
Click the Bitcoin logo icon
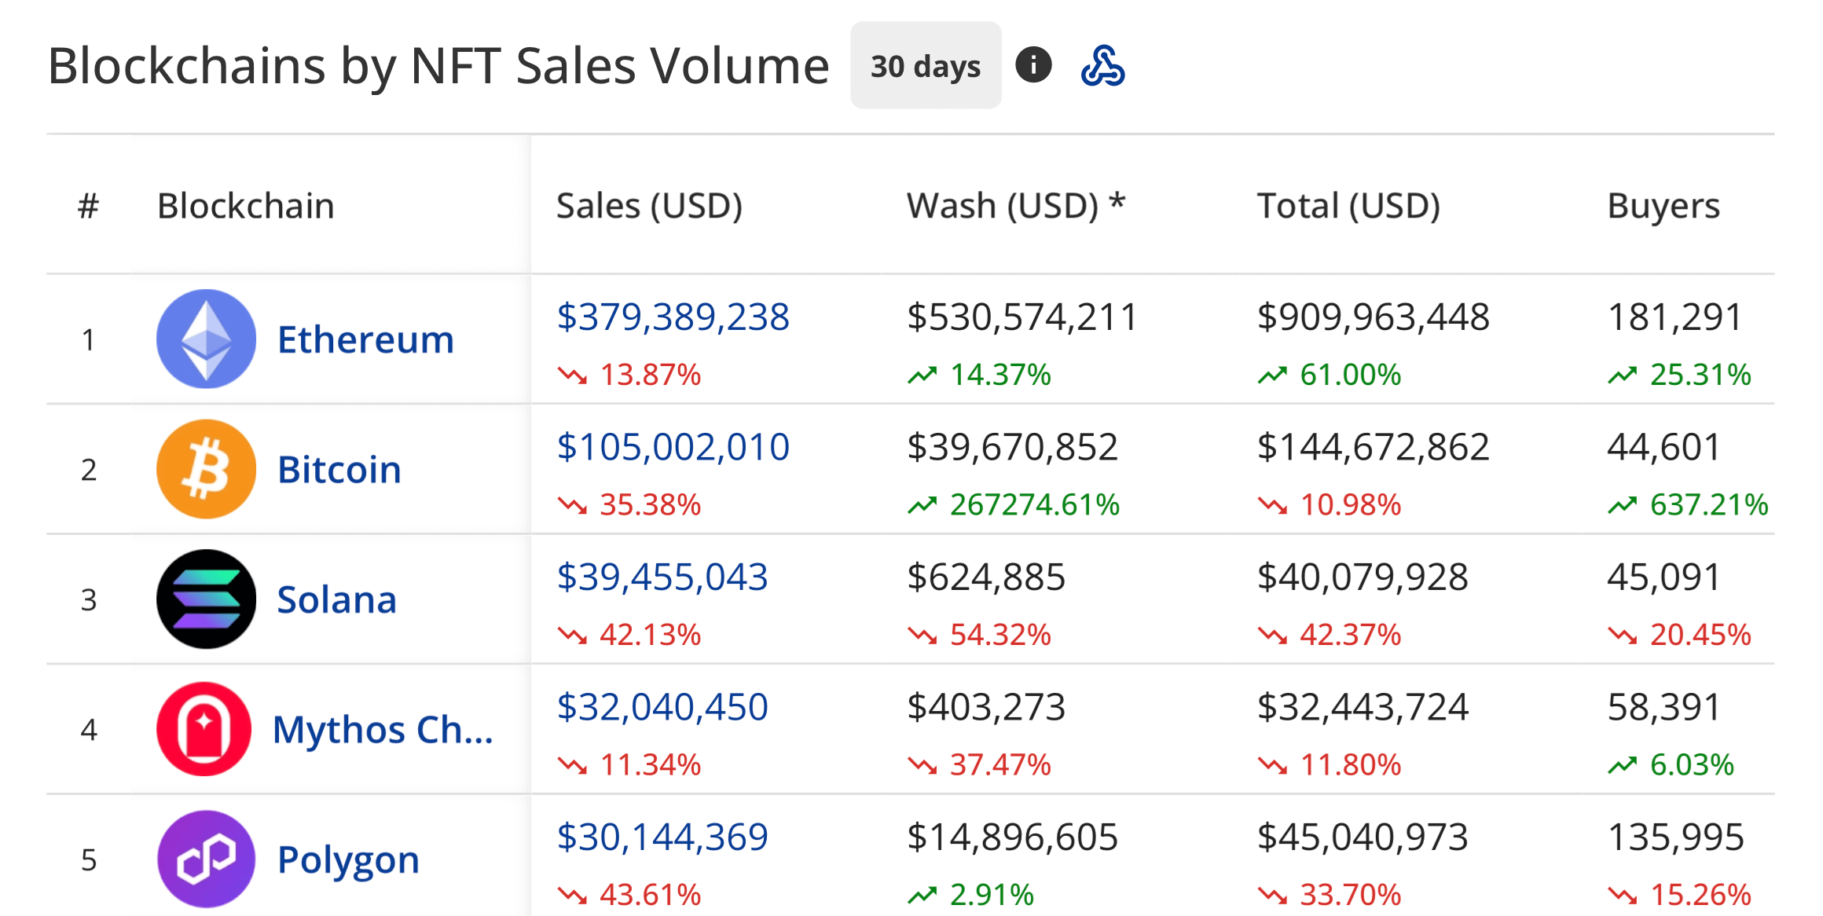tap(206, 469)
